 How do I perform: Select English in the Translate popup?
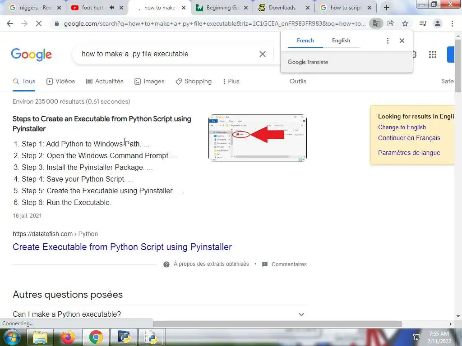(x=341, y=41)
